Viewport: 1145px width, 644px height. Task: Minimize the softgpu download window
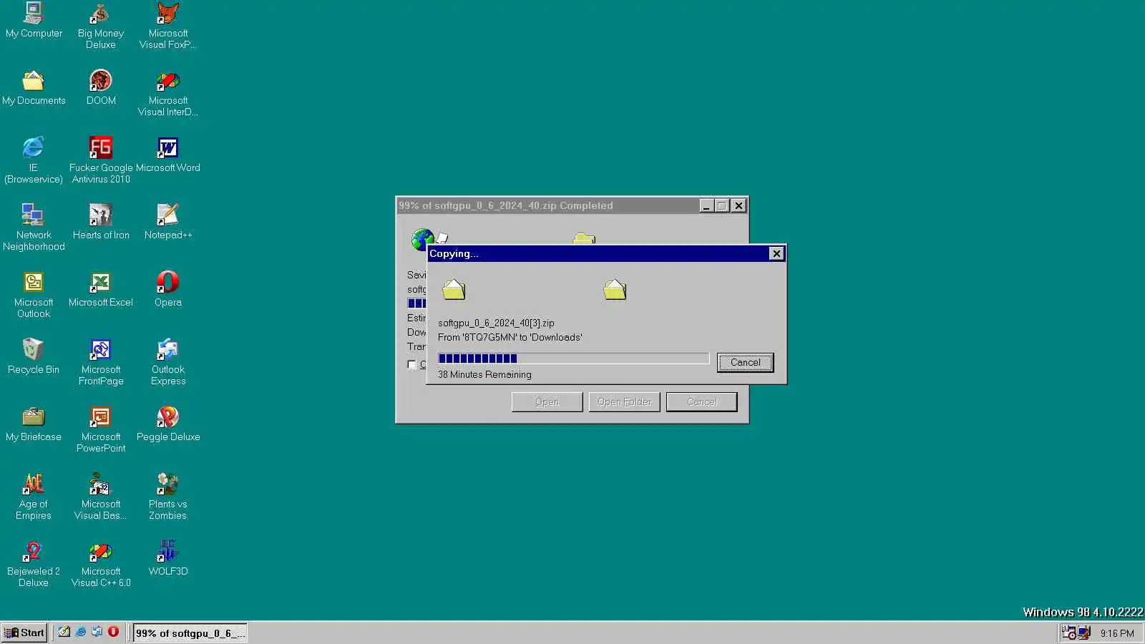point(706,206)
